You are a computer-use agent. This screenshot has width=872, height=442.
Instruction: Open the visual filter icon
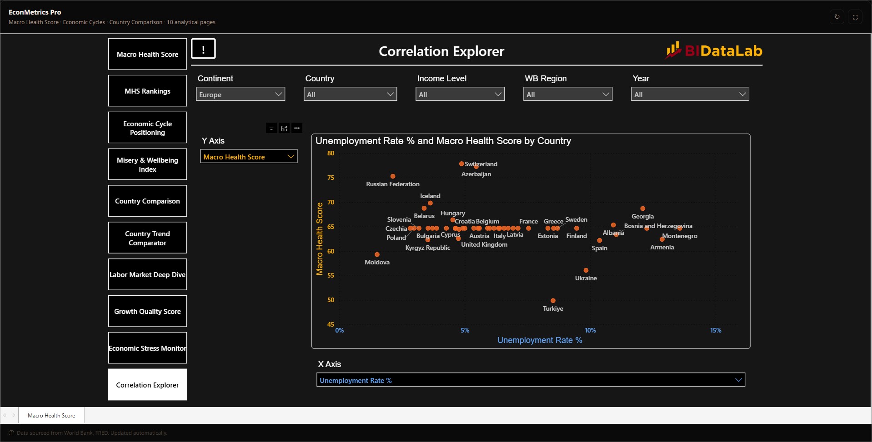click(271, 128)
